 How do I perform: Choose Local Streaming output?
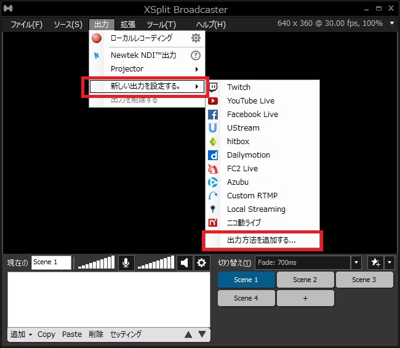pos(263,209)
